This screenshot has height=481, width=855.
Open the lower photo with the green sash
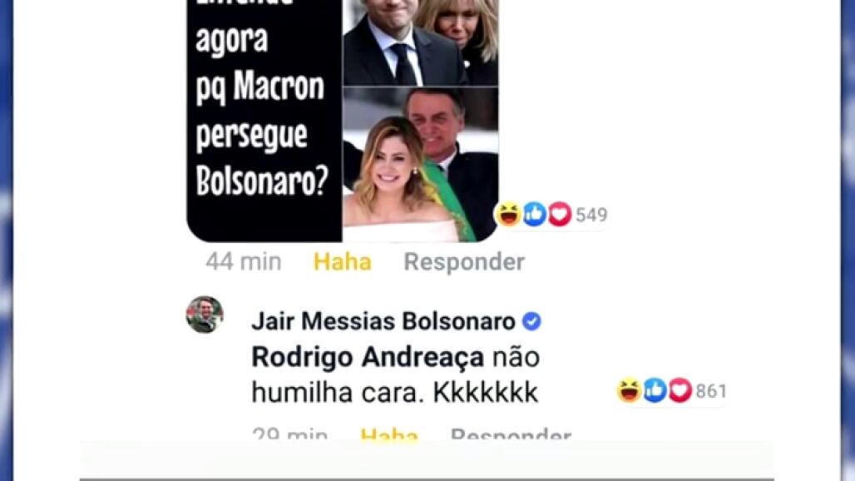click(x=420, y=164)
